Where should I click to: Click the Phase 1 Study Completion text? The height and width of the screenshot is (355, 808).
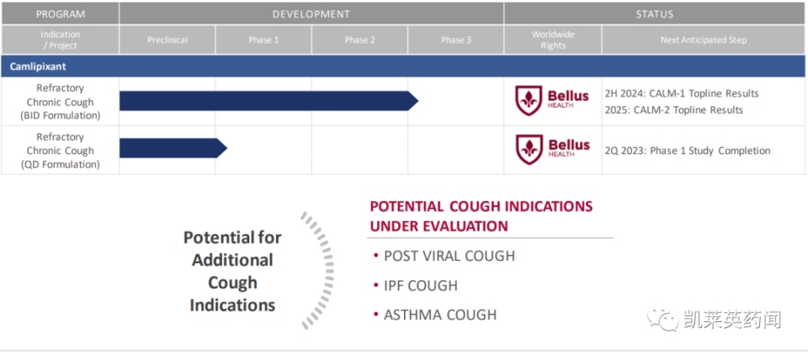(x=687, y=151)
